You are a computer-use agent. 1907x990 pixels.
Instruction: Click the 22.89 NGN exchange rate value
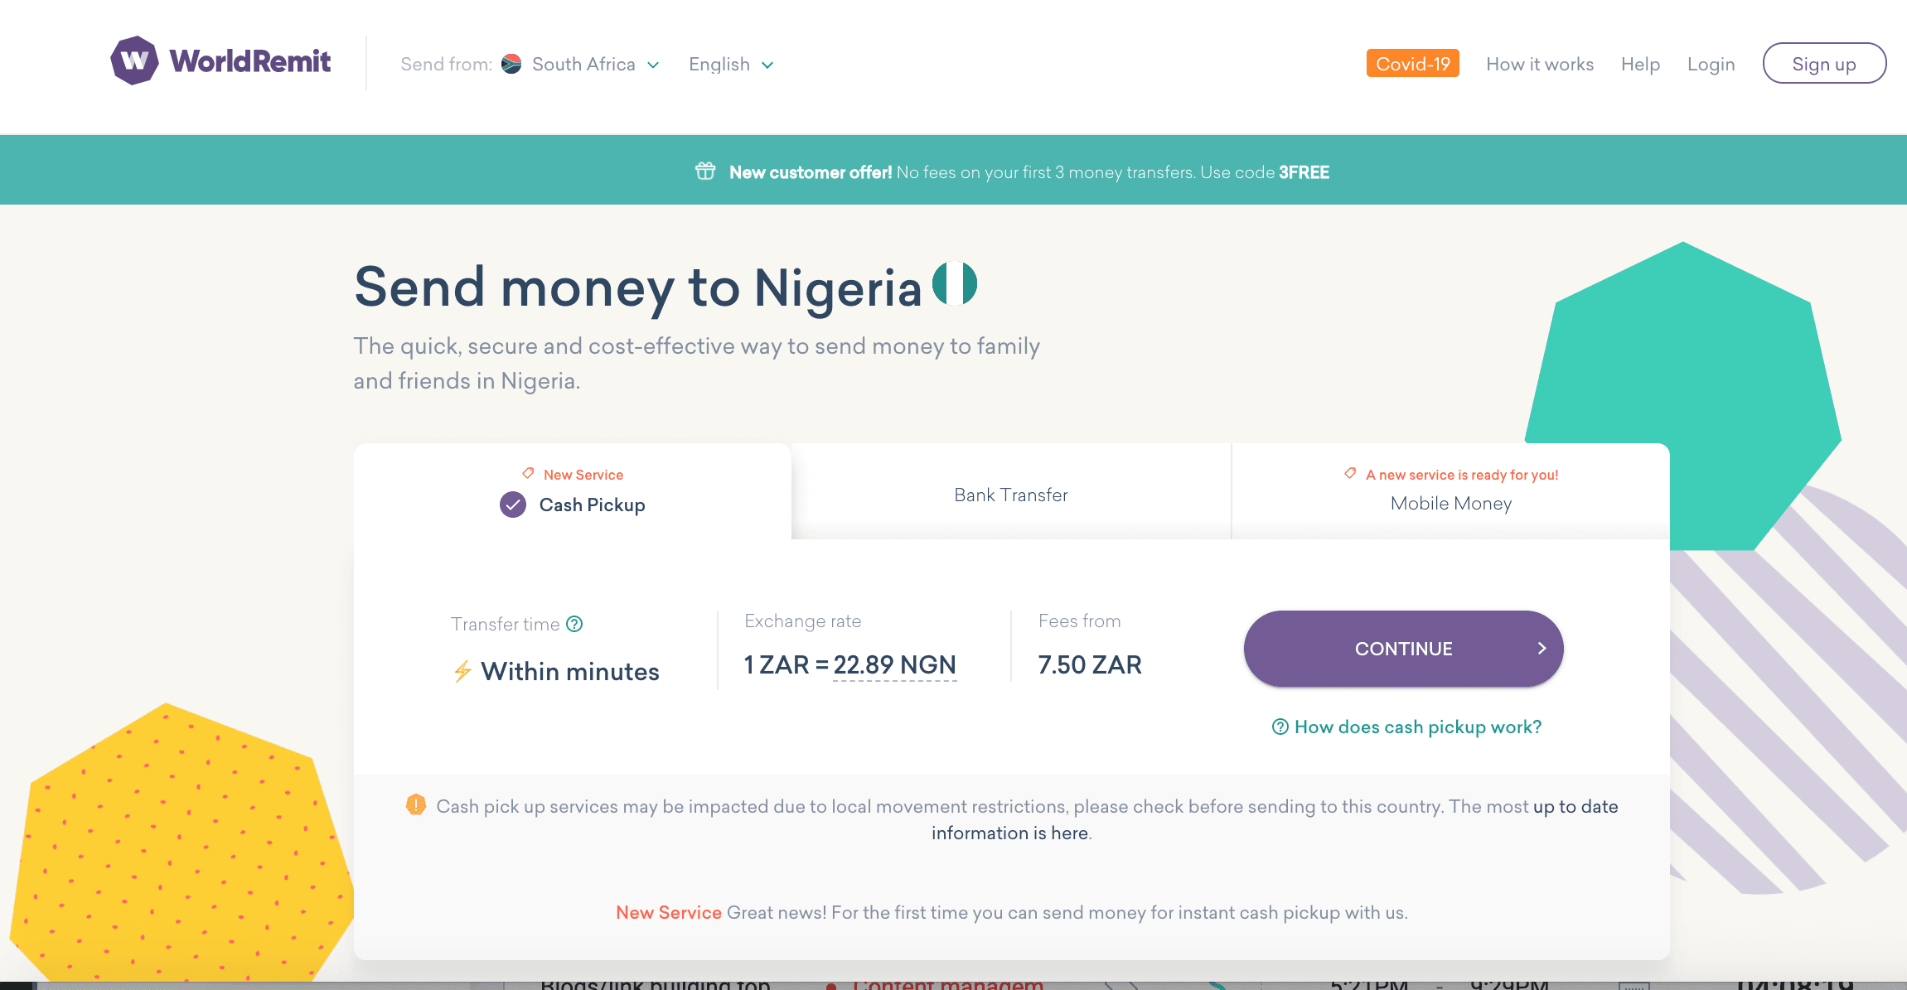pyautogui.click(x=894, y=665)
